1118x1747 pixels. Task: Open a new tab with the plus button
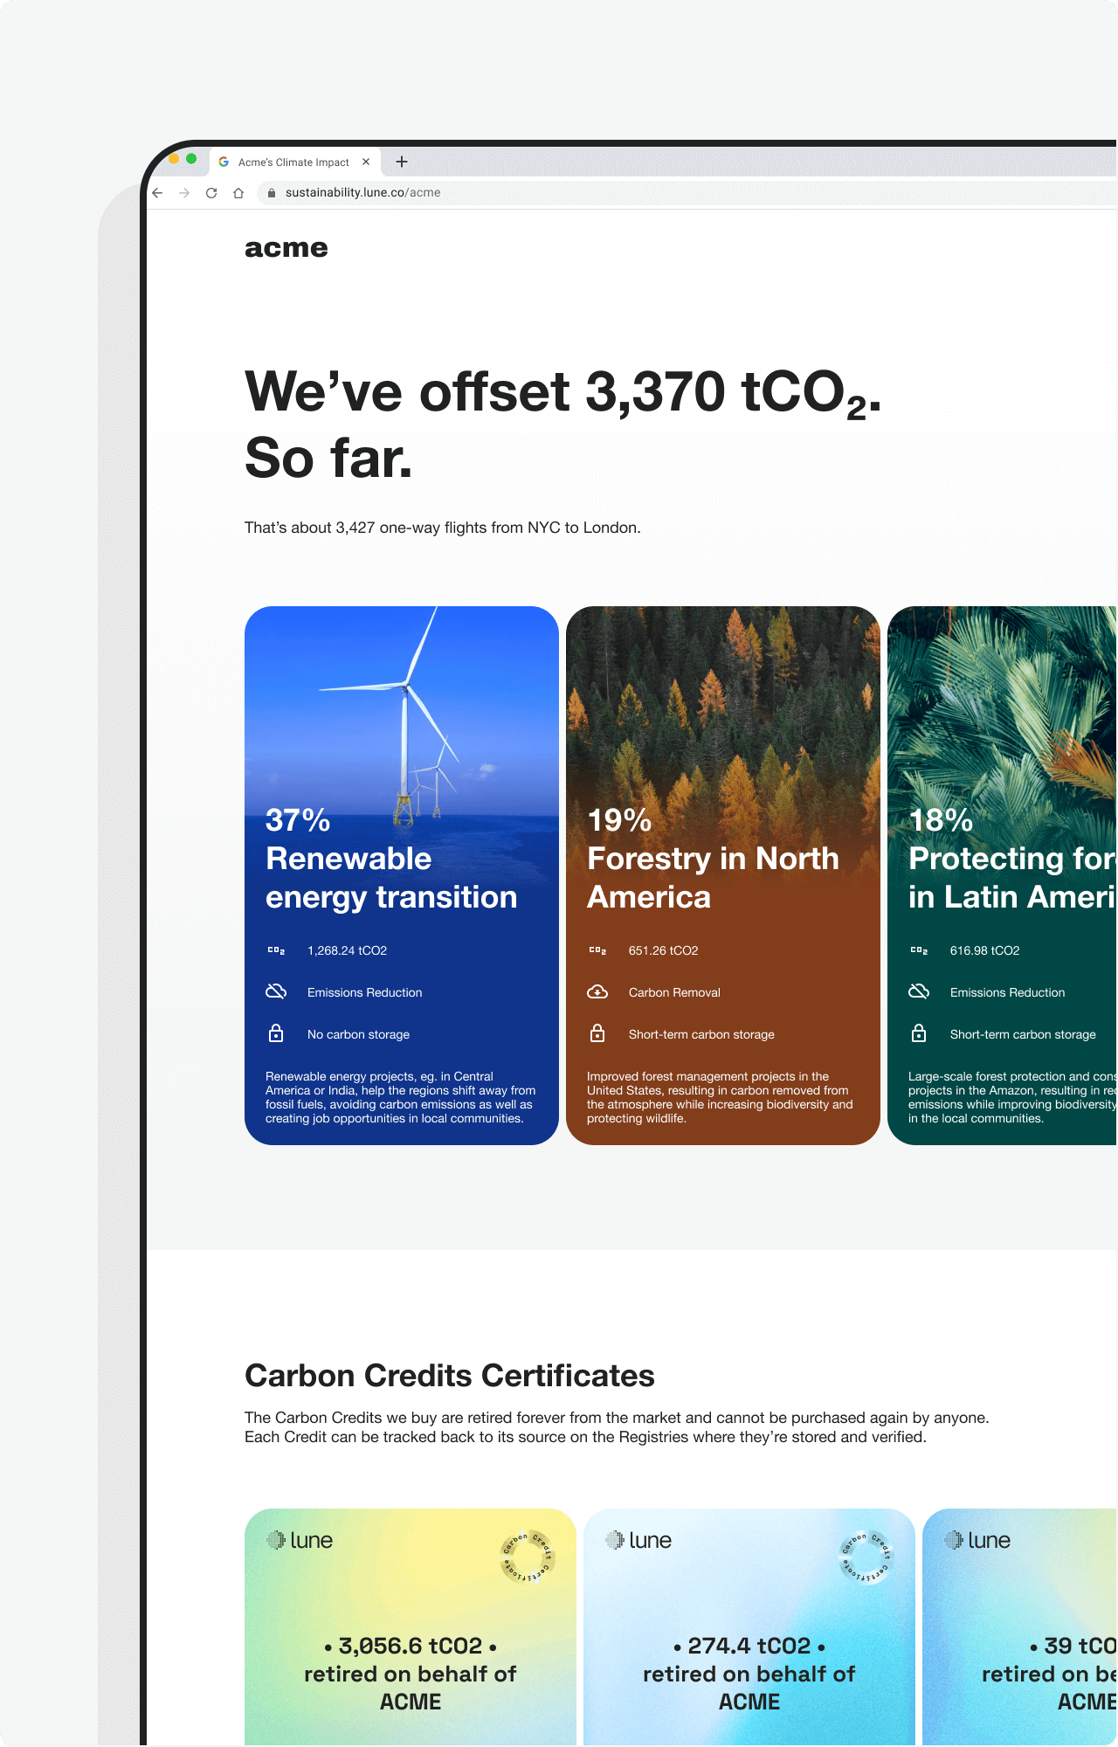pyautogui.click(x=401, y=162)
